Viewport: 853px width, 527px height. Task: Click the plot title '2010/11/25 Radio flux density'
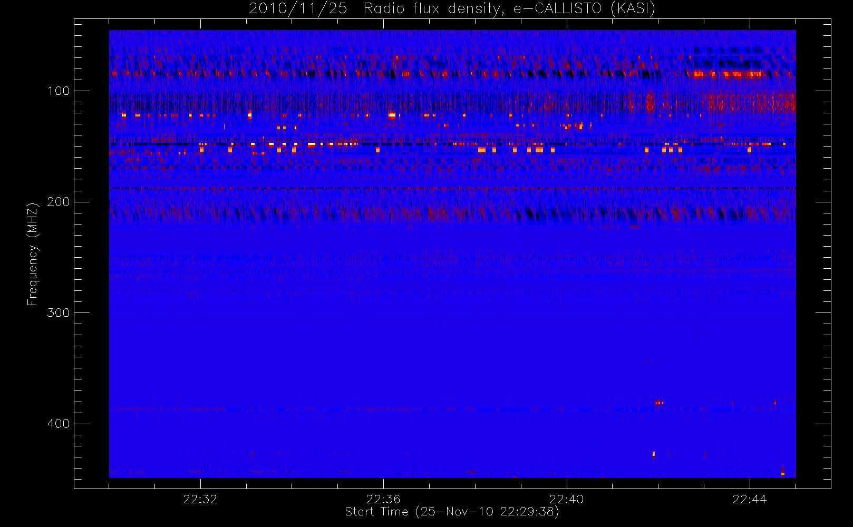click(452, 9)
